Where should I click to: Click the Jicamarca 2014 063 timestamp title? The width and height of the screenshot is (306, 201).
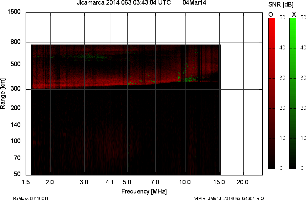pyautogui.click(x=123, y=3)
